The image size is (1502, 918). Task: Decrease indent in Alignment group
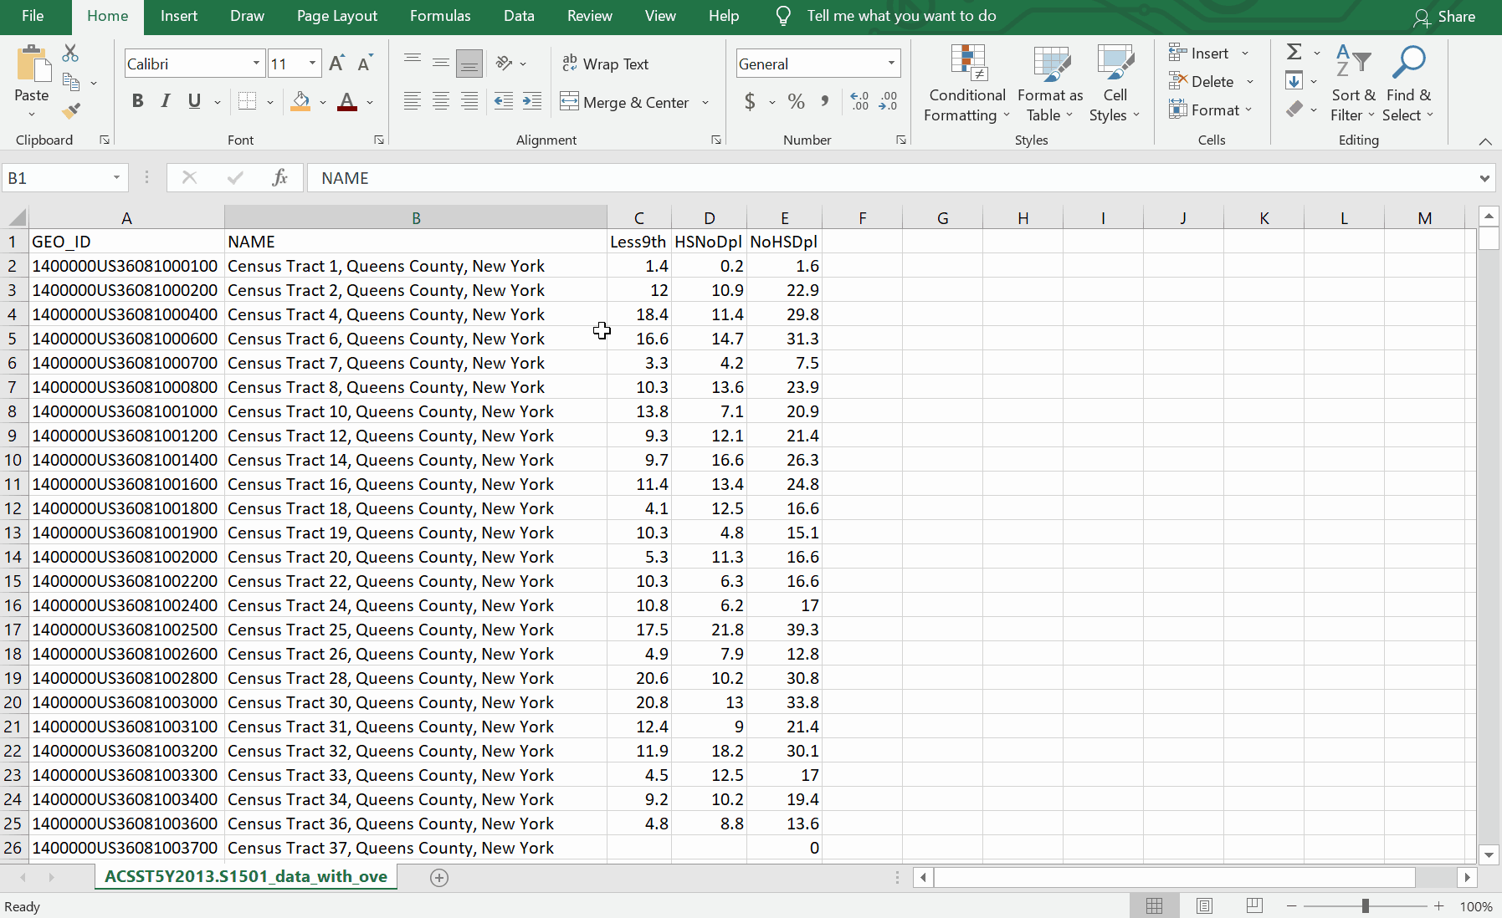click(503, 101)
